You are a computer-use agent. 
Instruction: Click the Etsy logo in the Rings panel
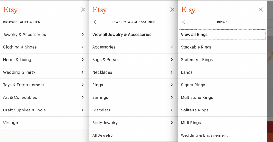[188, 10]
